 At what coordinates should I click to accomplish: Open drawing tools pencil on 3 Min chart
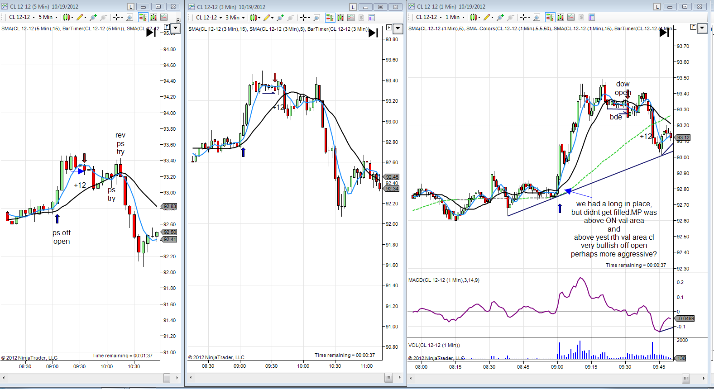pyautogui.click(x=267, y=18)
